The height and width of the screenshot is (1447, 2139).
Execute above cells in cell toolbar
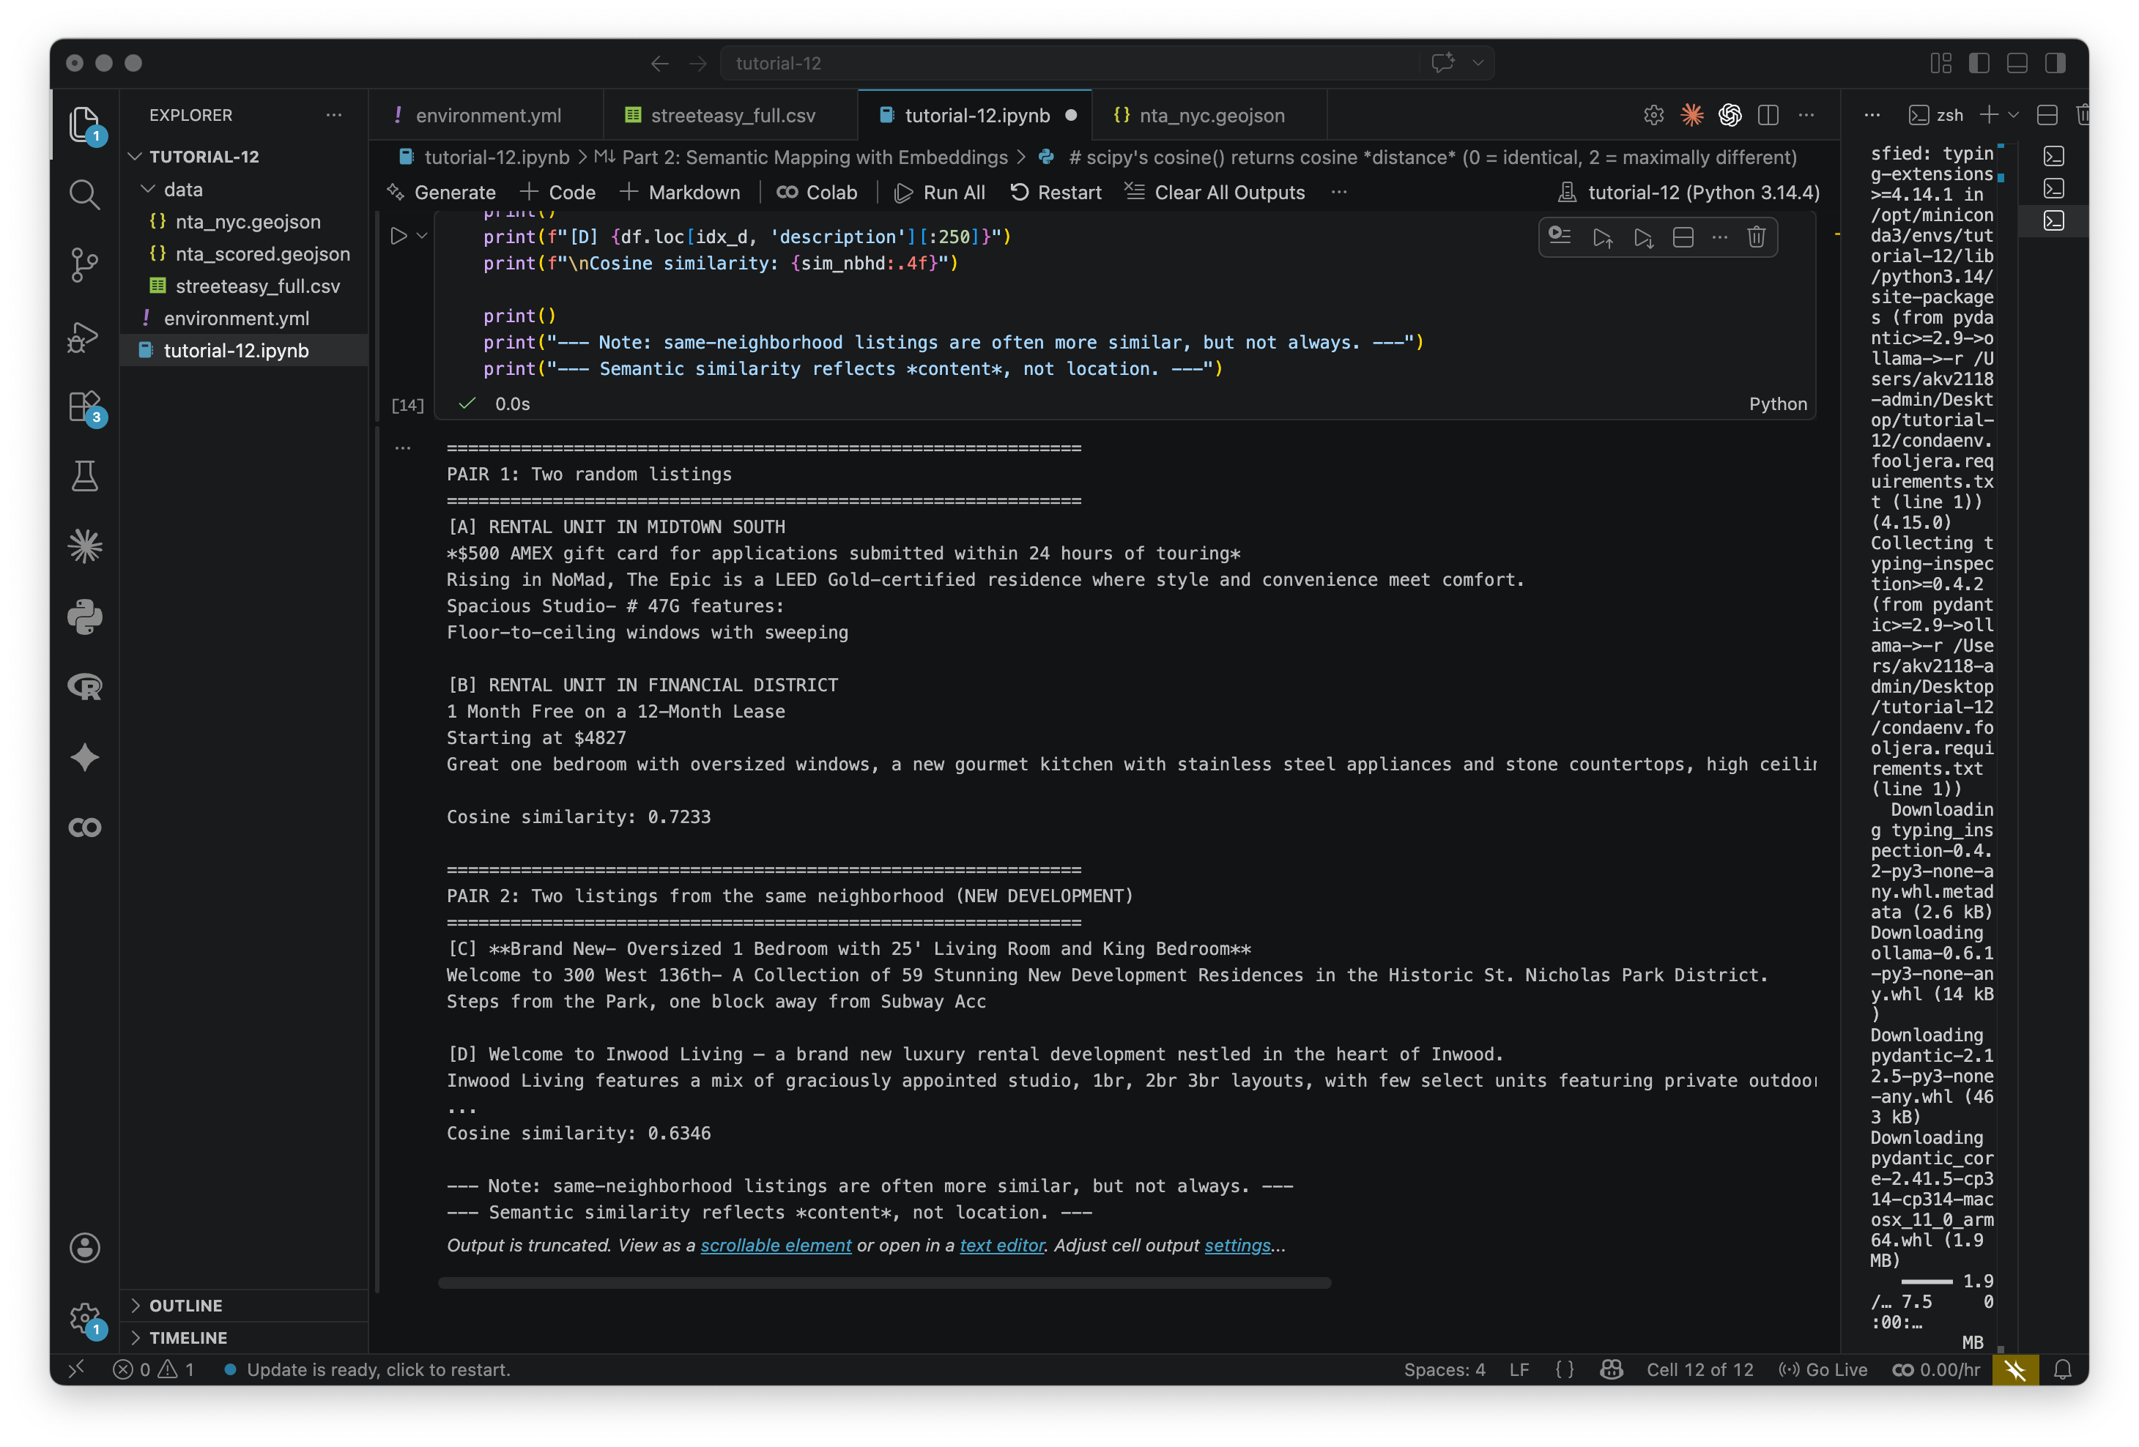click(1602, 237)
